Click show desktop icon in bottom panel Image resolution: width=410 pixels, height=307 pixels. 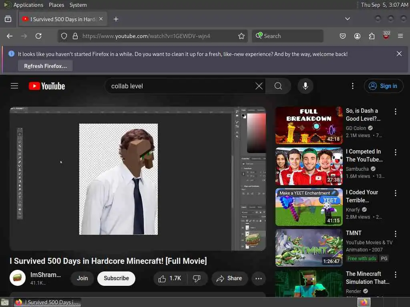[x=5, y=302]
